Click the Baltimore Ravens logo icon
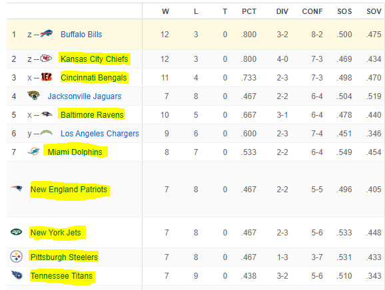The height and width of the screenshot is (290, 385). click(x=47, y=114)
